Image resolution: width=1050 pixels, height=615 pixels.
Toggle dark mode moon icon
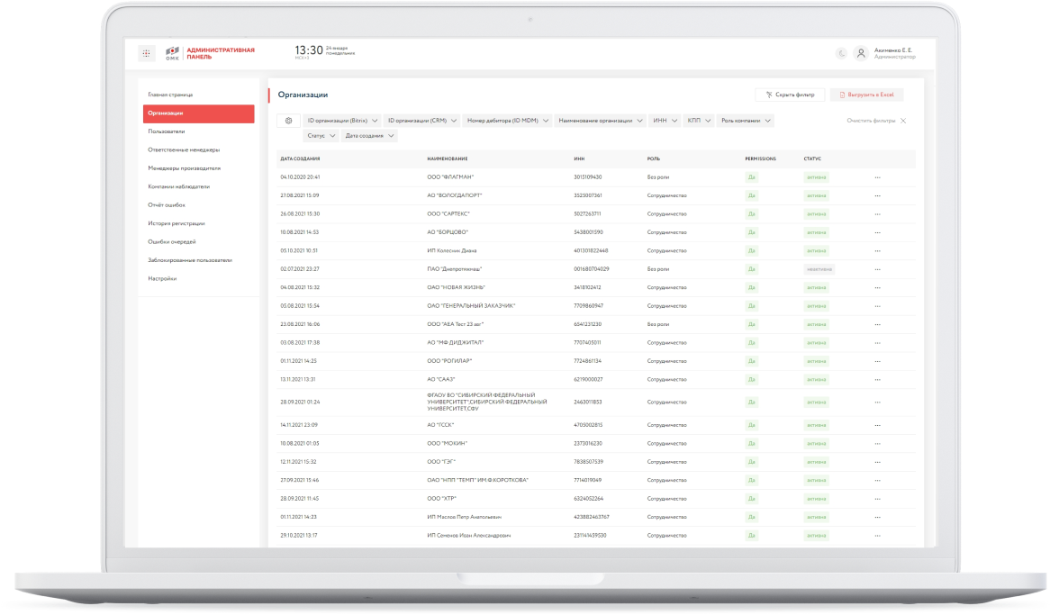coord(842,54)
